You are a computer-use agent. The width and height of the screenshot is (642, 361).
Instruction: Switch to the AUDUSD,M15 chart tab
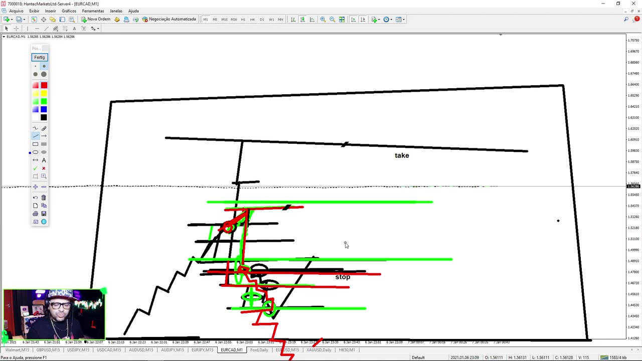pos(141,350)
